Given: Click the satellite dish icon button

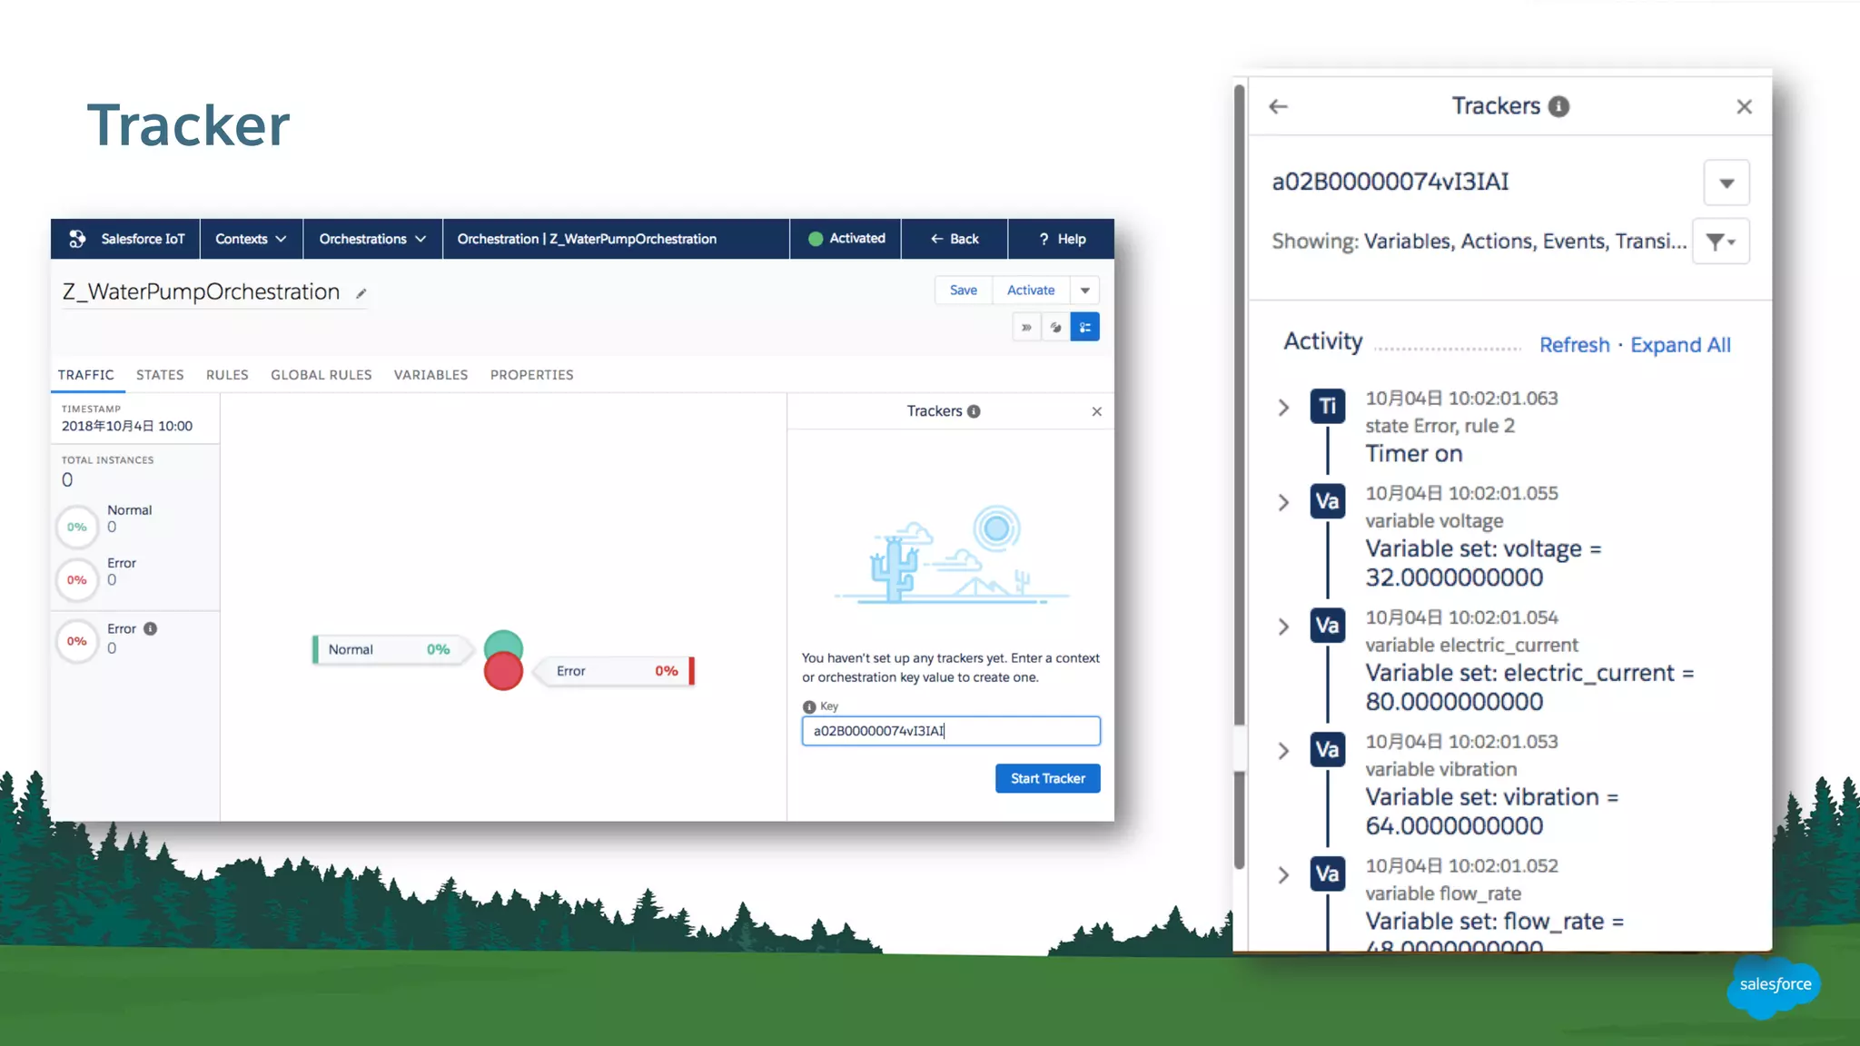Looking at the screenshot, I should (1055, 328).
